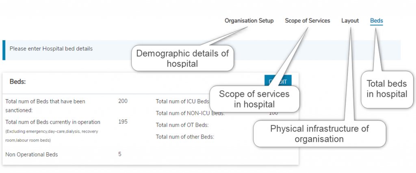Viewport: 416px width, 173px height.
Task: Click 'Total num of Beds currently in operation' label
Action: pos(53,122)
